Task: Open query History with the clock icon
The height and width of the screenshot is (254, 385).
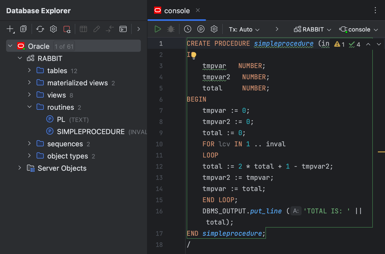Action: 188,29
